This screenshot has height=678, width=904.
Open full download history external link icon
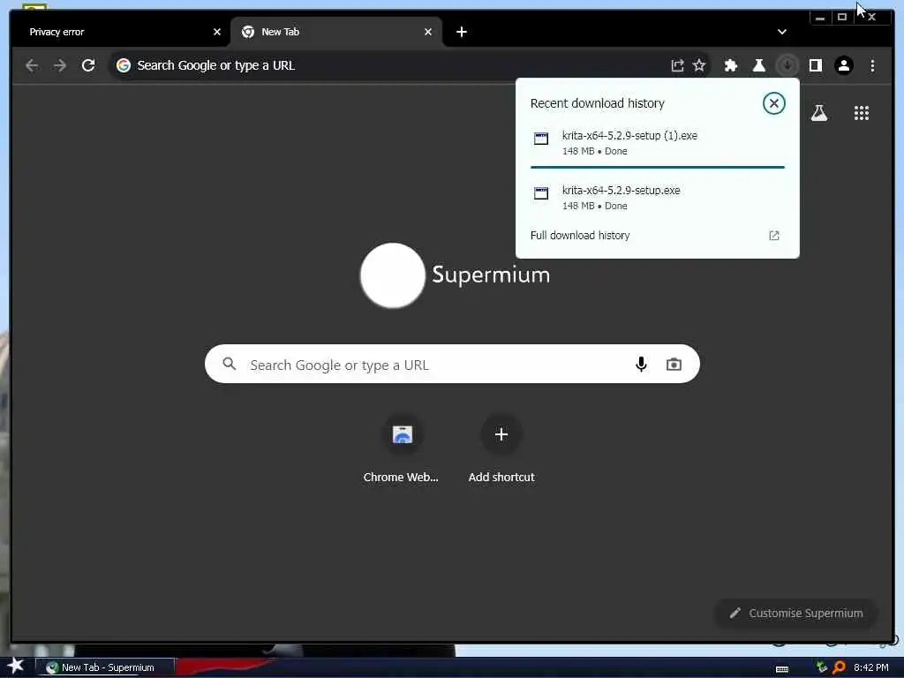tap(773, 236)
